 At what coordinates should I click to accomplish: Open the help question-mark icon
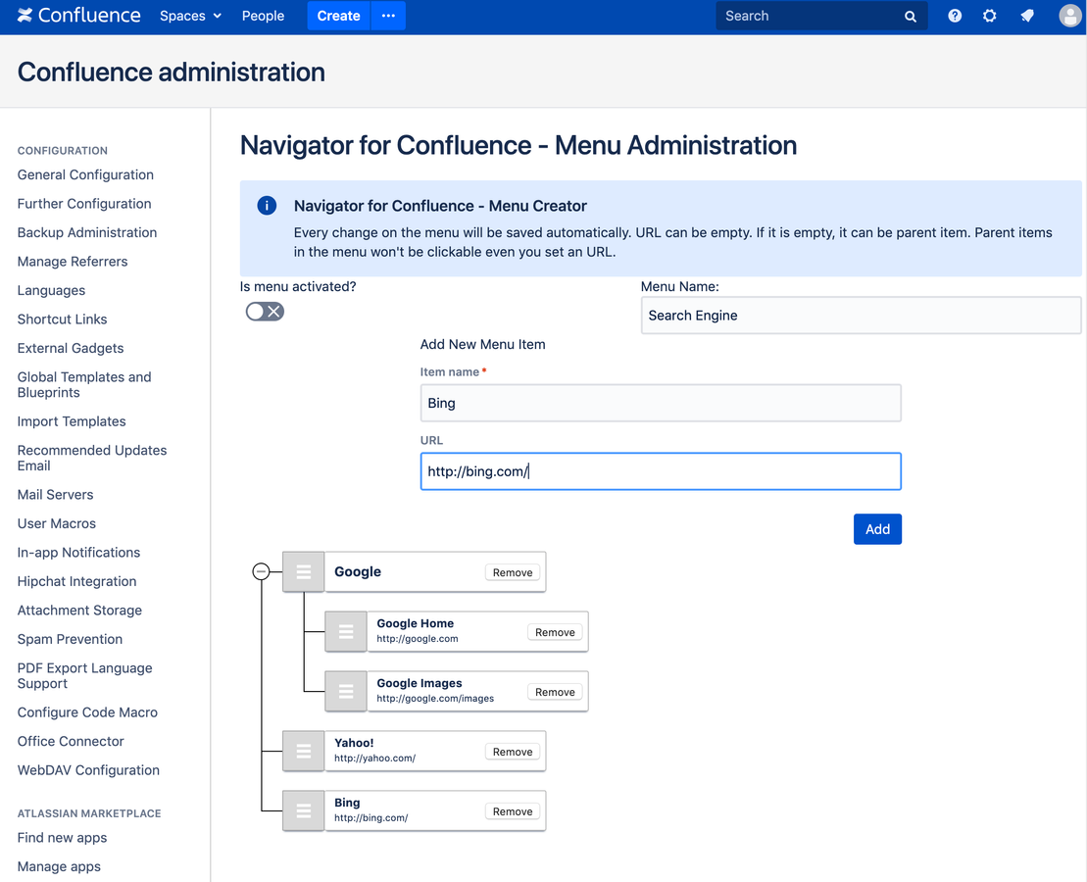point(955,16)
